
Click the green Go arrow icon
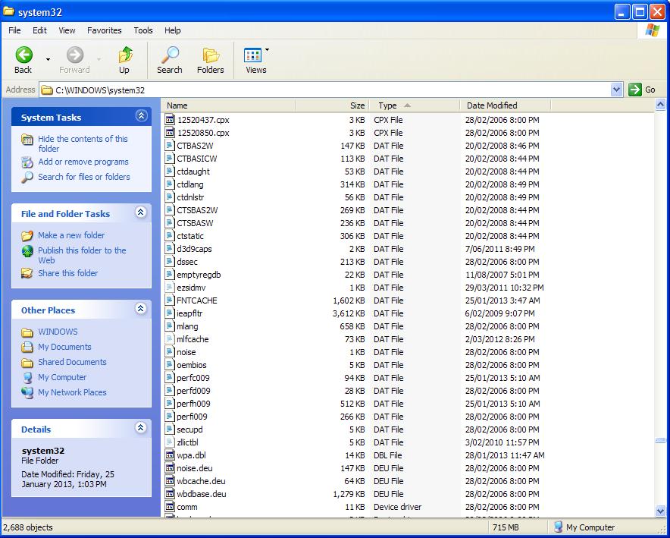[635, 90]
